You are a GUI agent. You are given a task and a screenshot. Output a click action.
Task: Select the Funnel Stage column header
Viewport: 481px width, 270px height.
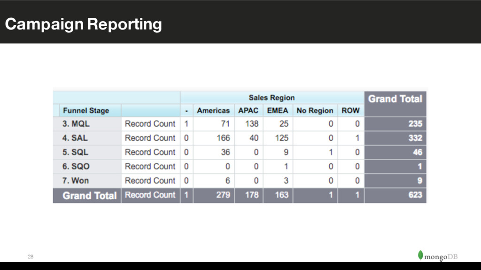point(86,111)
